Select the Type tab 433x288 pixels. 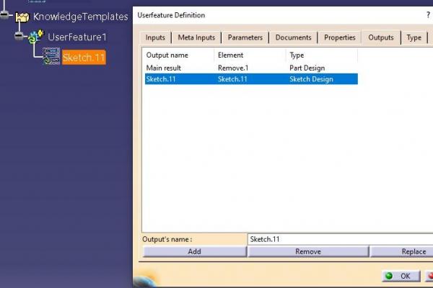click(414, 37)
